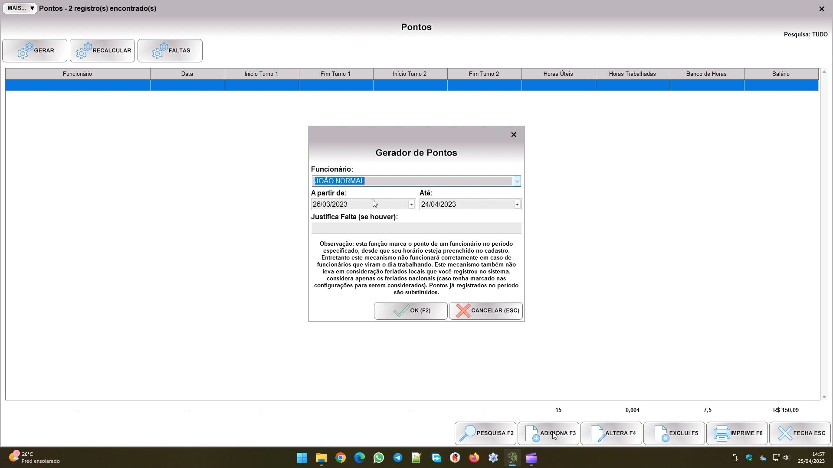Viewport: 833px width, 468px height.
Task: Click ALTERA F4 edit button
Action: (611, 433)
